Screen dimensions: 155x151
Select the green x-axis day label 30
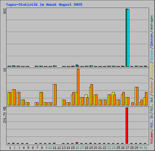(x=141, y=148)
